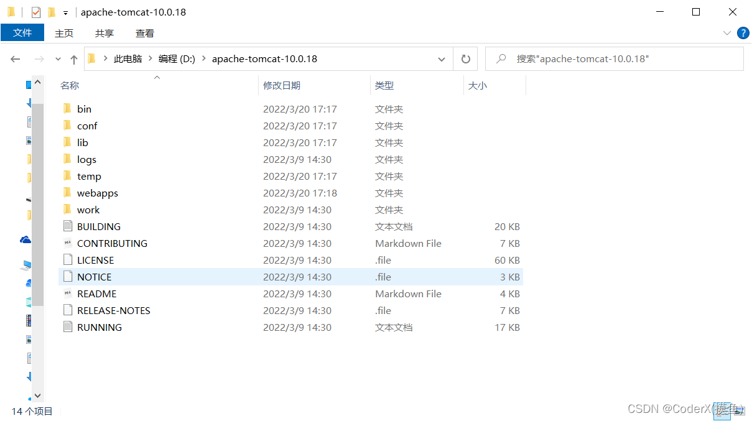
Task: Select the temp folder icon
Action: tap(68, 175)
